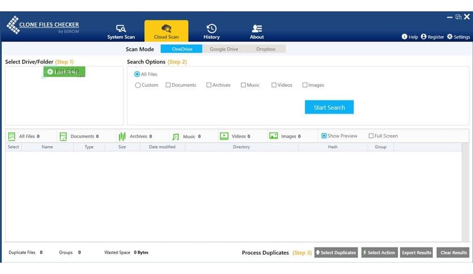This screenshot has width=473, height=274.
Task: Toggle the Show Preview checkbox
Action: tap(324, 136)
